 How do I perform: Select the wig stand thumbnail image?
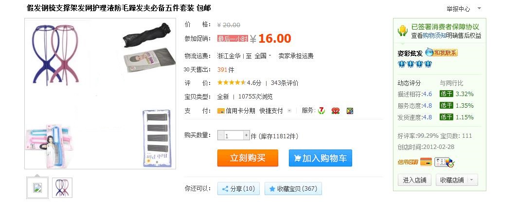[62, 188]
